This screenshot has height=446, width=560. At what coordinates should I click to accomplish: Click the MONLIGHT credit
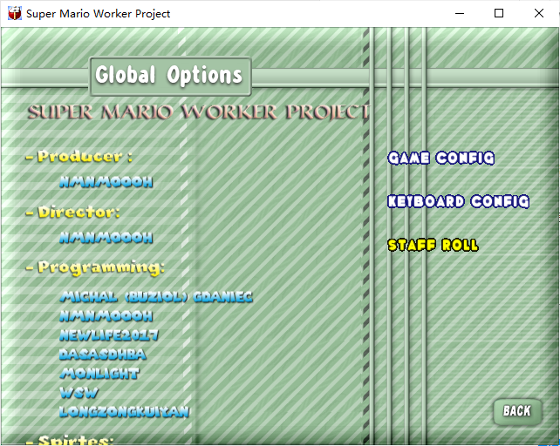click(x=99, y=374)
